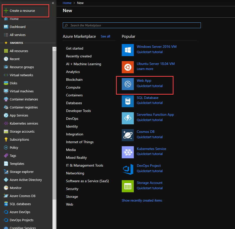This screenshot has width=235, height=229.
Task: Open the Home item in the sidebar
Action: click(14, 19)
